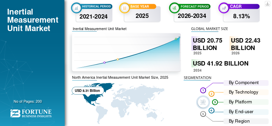Image resolution: width=272 pixels, height=126 pixels.
Task: Click the purple marker on growth chart
Action: click(104, 62)
